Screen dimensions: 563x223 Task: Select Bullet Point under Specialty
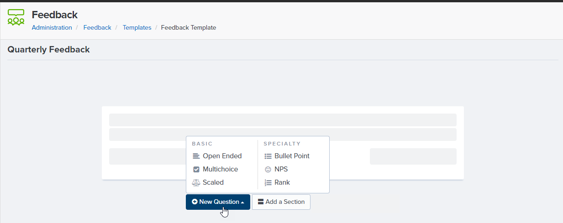click(292, 156)
